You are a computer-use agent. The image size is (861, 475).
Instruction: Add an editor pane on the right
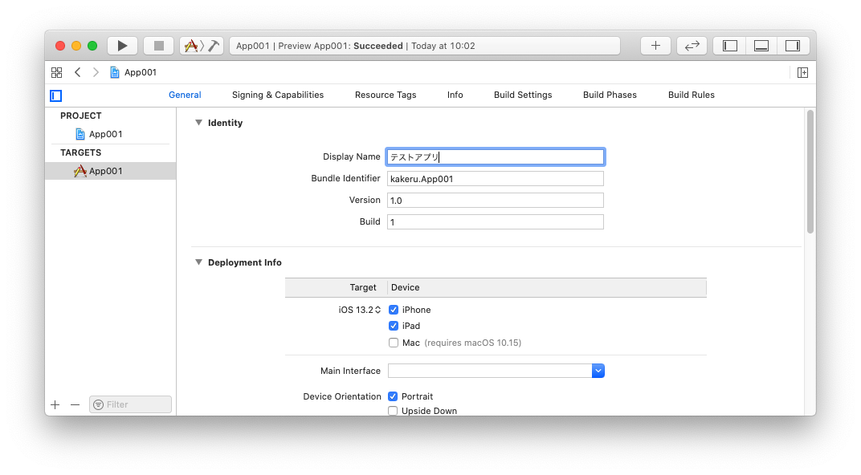pyautogui.click(x=803, y=72)
